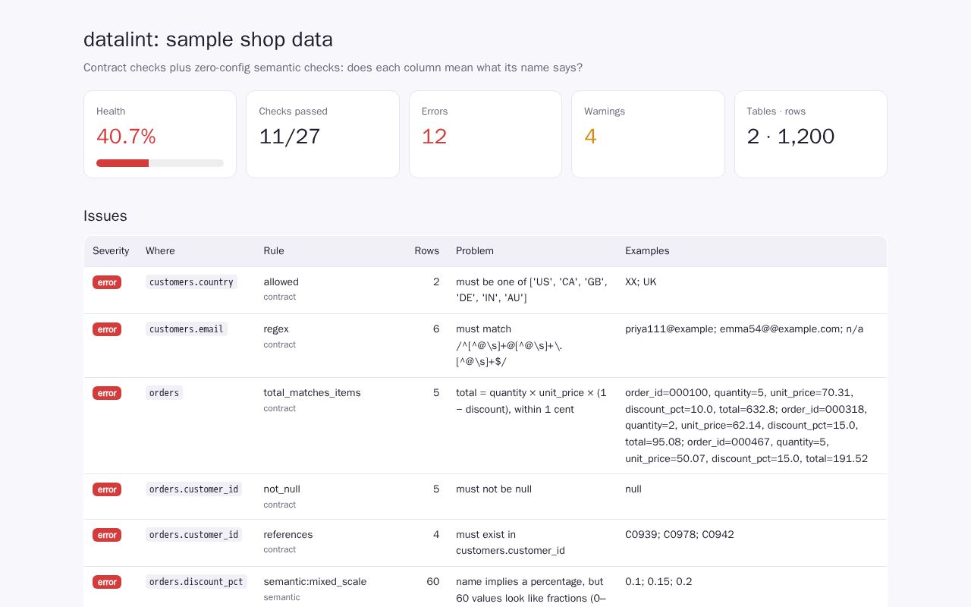Click the regex pattern problem text
971x607 pixels.
coord(509,345)
